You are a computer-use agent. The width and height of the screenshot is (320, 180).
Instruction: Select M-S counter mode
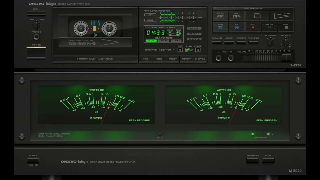click(x=151, y=40)
